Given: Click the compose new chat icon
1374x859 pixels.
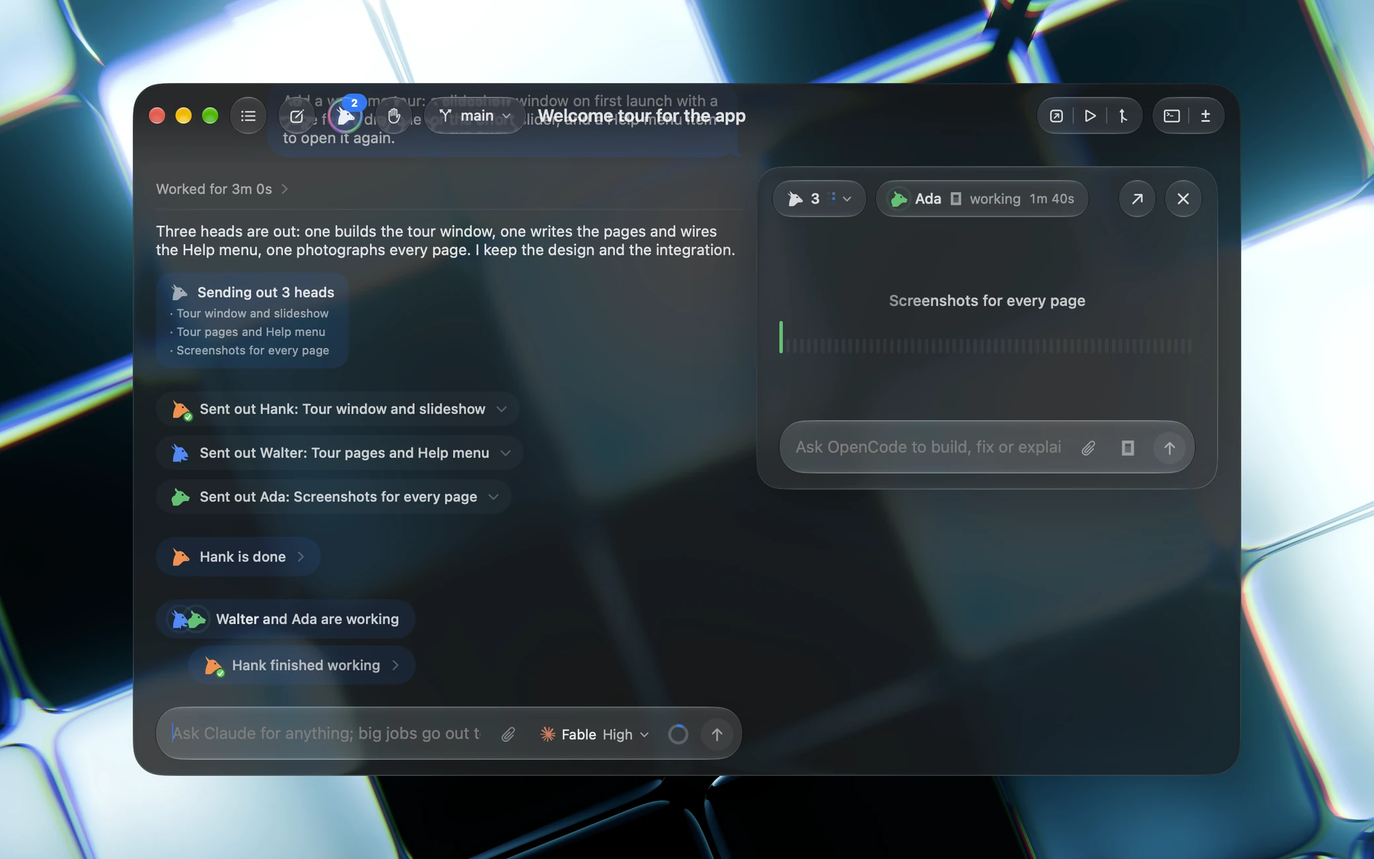Looking at the screenshot, I should point(297,116).
